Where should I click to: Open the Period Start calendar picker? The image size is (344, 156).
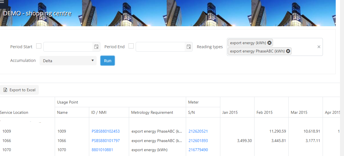96,47
